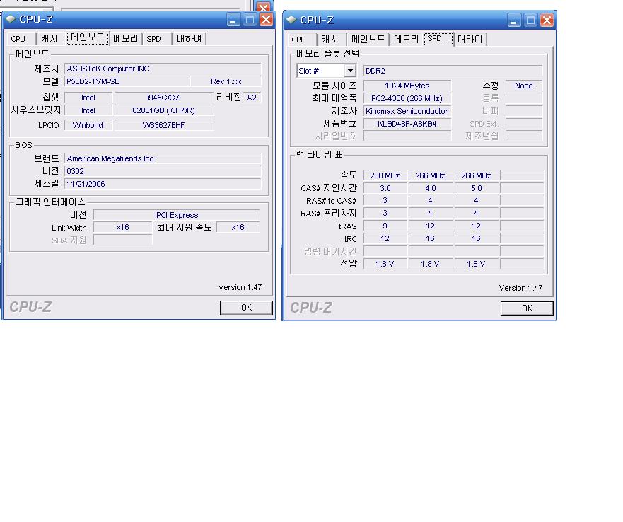Open the CPU tab in left CPU-Z window
The image size is (623, 522).
coord(18,39)
